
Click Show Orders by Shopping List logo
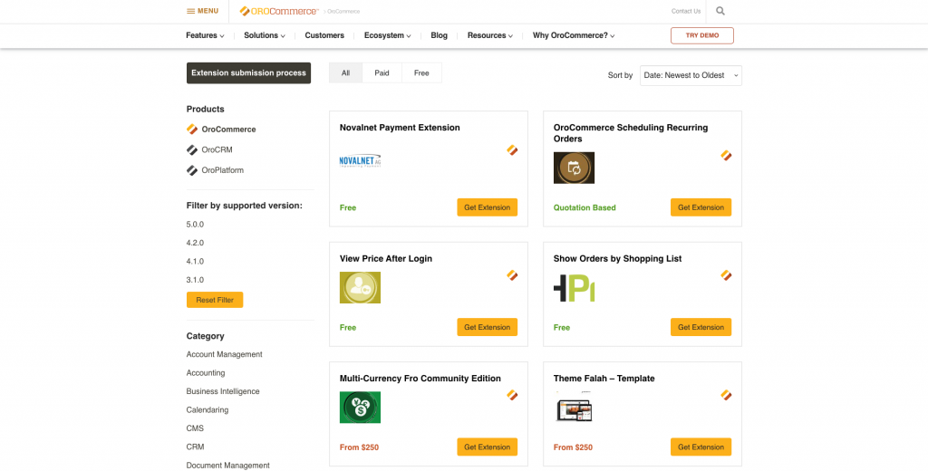tap(574, 287)
